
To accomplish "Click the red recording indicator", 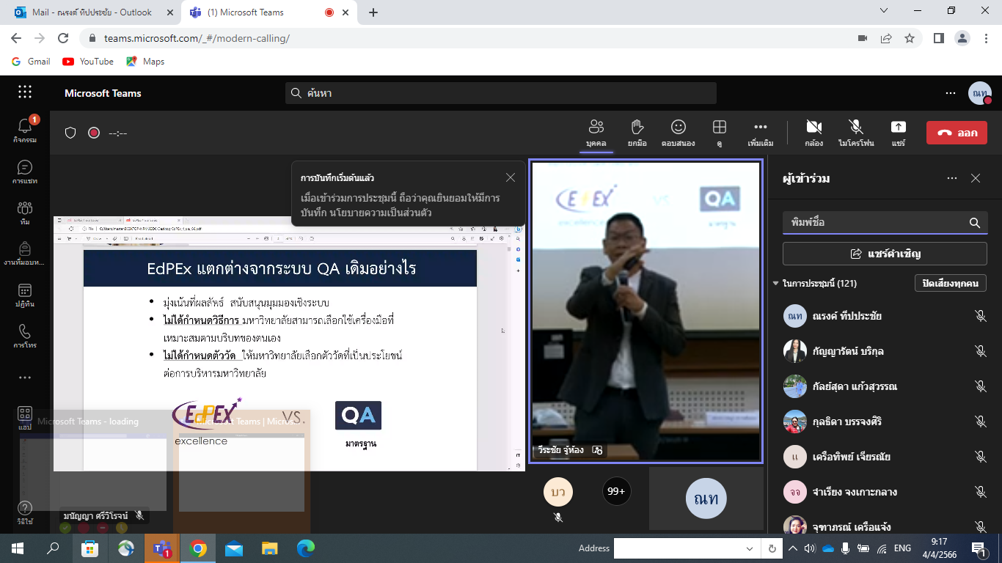I will coord(94,133).
